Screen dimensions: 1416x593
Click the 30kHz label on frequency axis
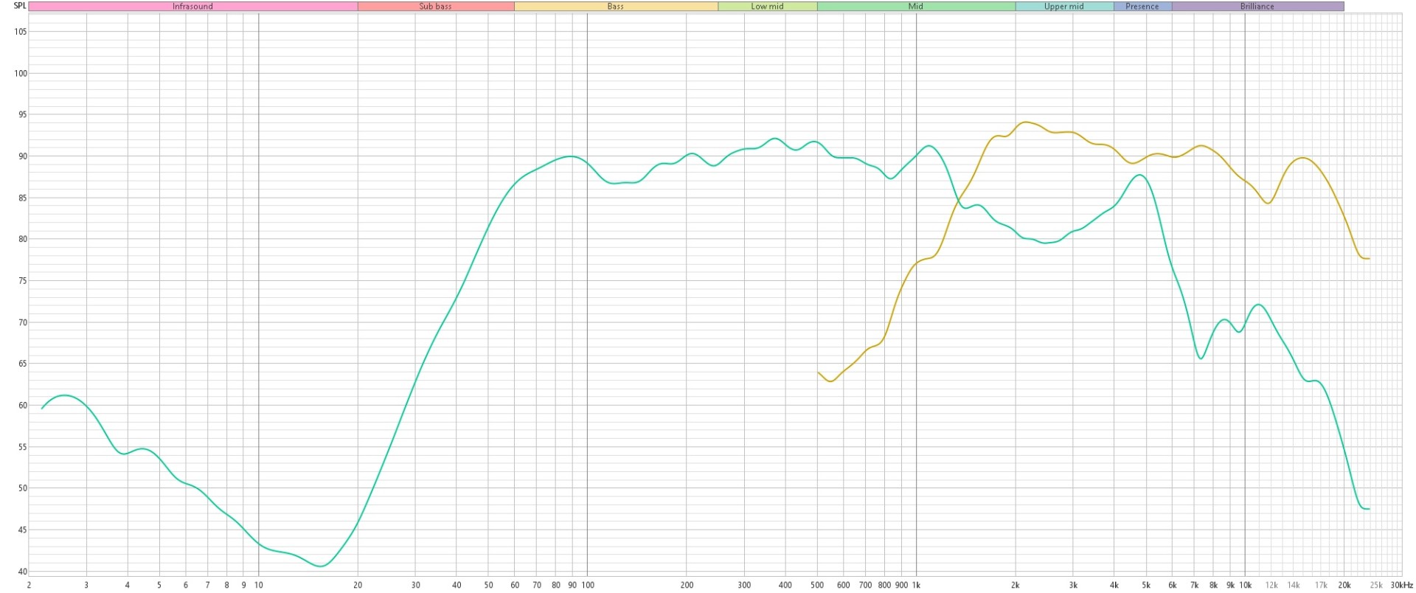[1401, 586]
